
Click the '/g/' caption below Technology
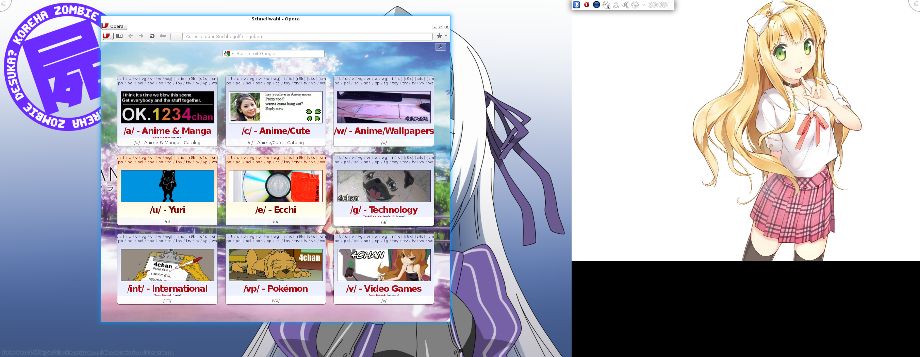coord(384,222)
